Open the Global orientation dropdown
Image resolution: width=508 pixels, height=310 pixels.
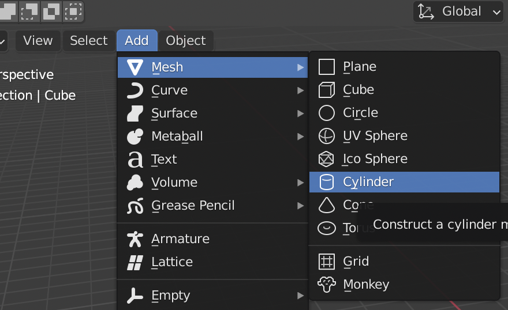pyautogui.click(x=458, y=12)
